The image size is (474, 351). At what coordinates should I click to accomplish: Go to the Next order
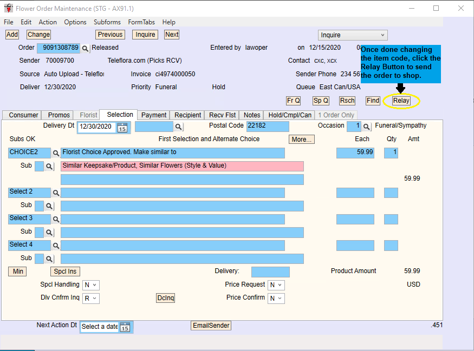172,35
